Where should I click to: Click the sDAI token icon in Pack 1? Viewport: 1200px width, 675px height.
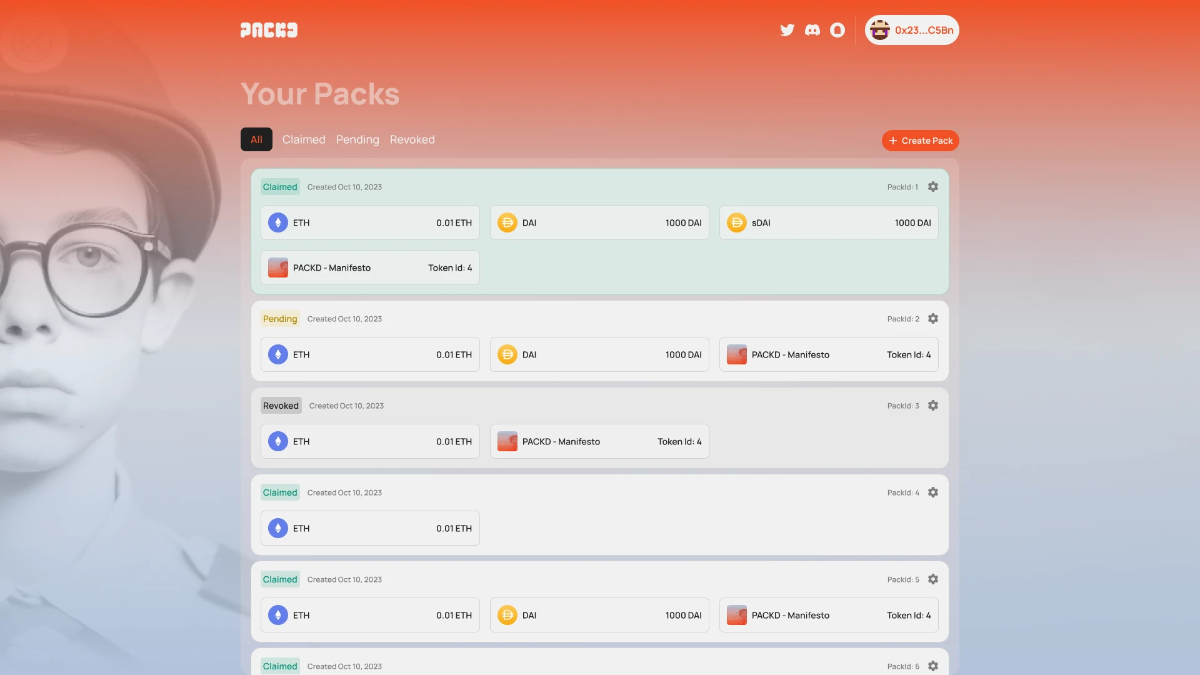tap(736, 222)
